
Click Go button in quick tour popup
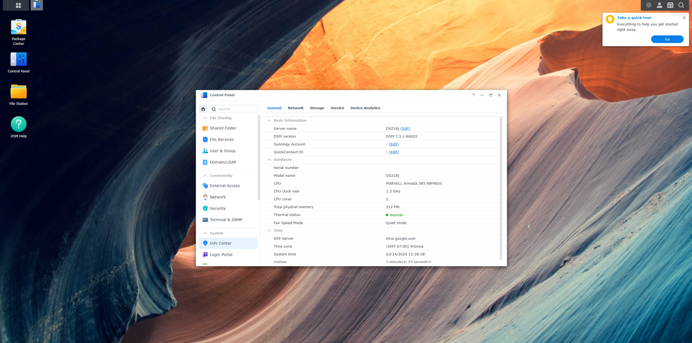667,39
